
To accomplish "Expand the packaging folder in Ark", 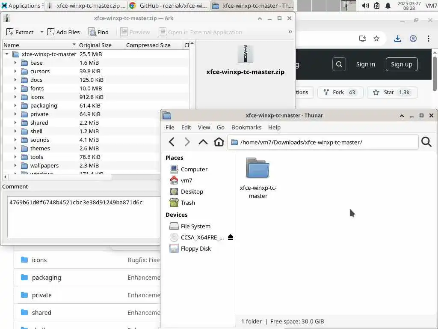I will (x=15, y=105).
